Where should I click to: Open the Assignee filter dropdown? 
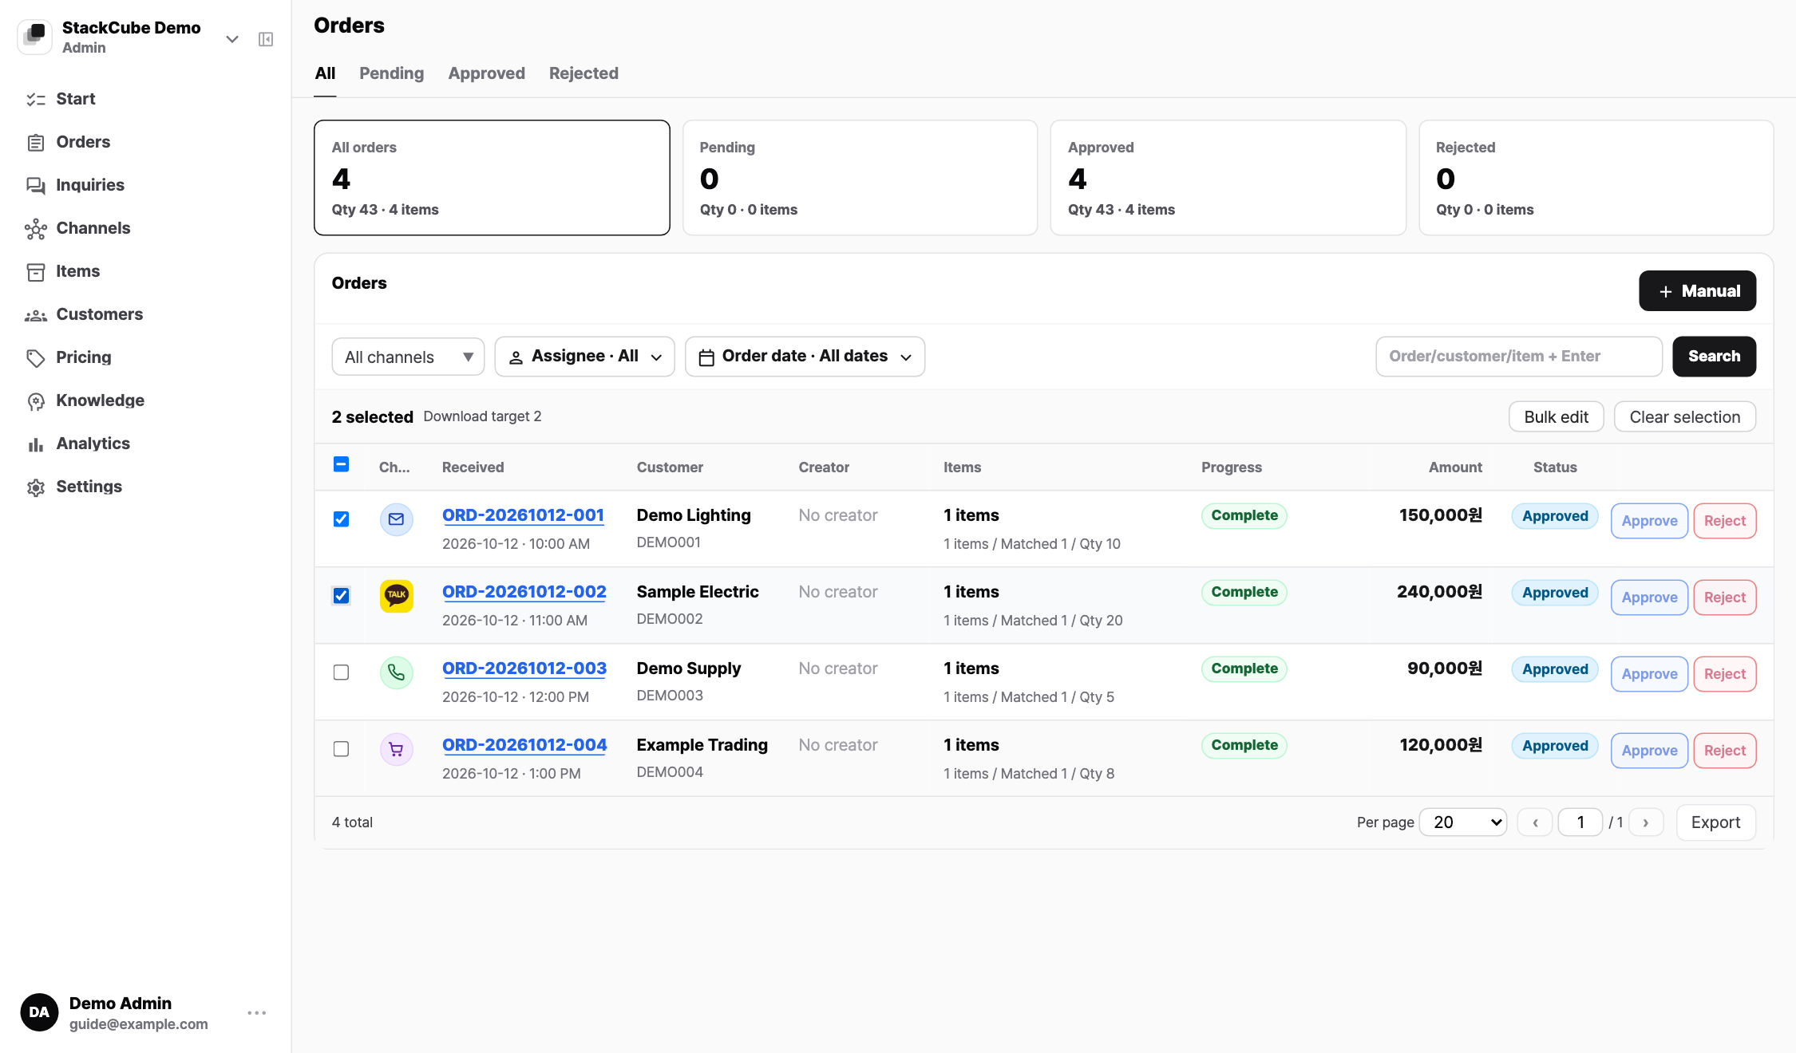pyautogui.click(x=584, y=357)
